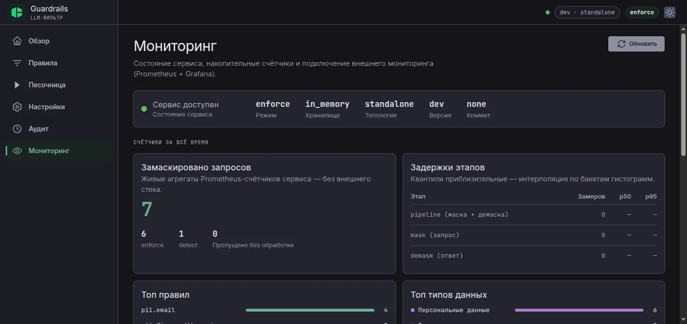Click the pipeline (маска + демаска) row
The width and height of the screenshot is (687, 324).
[533, 215]
